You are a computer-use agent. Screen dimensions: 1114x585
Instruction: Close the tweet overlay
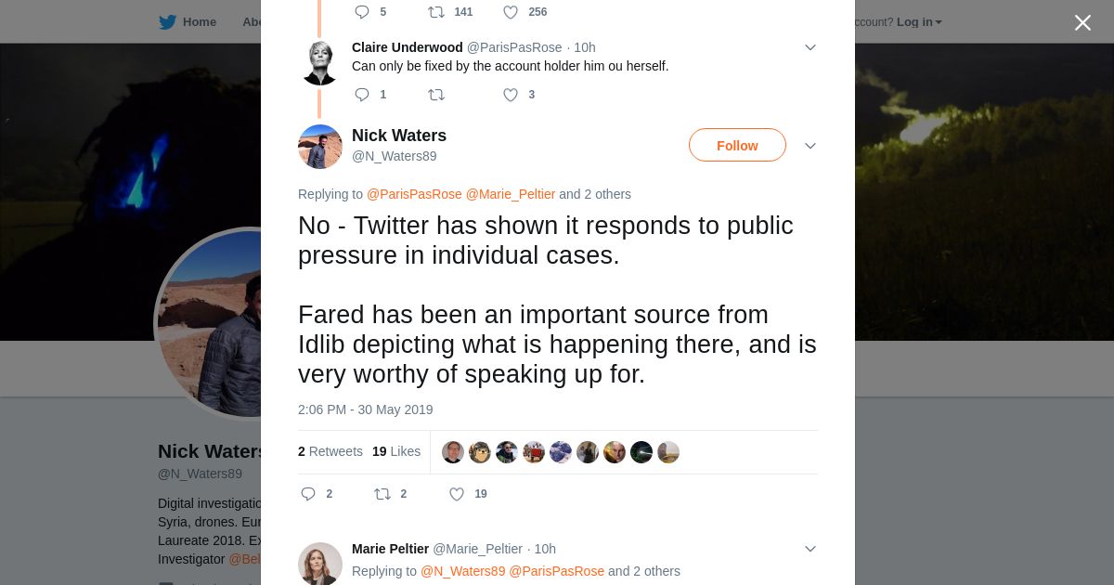tap(1082, 22)
